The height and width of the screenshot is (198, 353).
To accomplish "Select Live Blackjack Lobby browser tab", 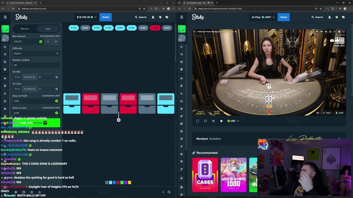I will pos(198,3).
